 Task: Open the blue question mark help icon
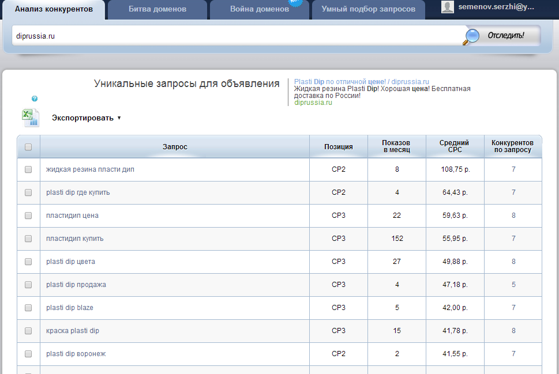click(35, 99)
